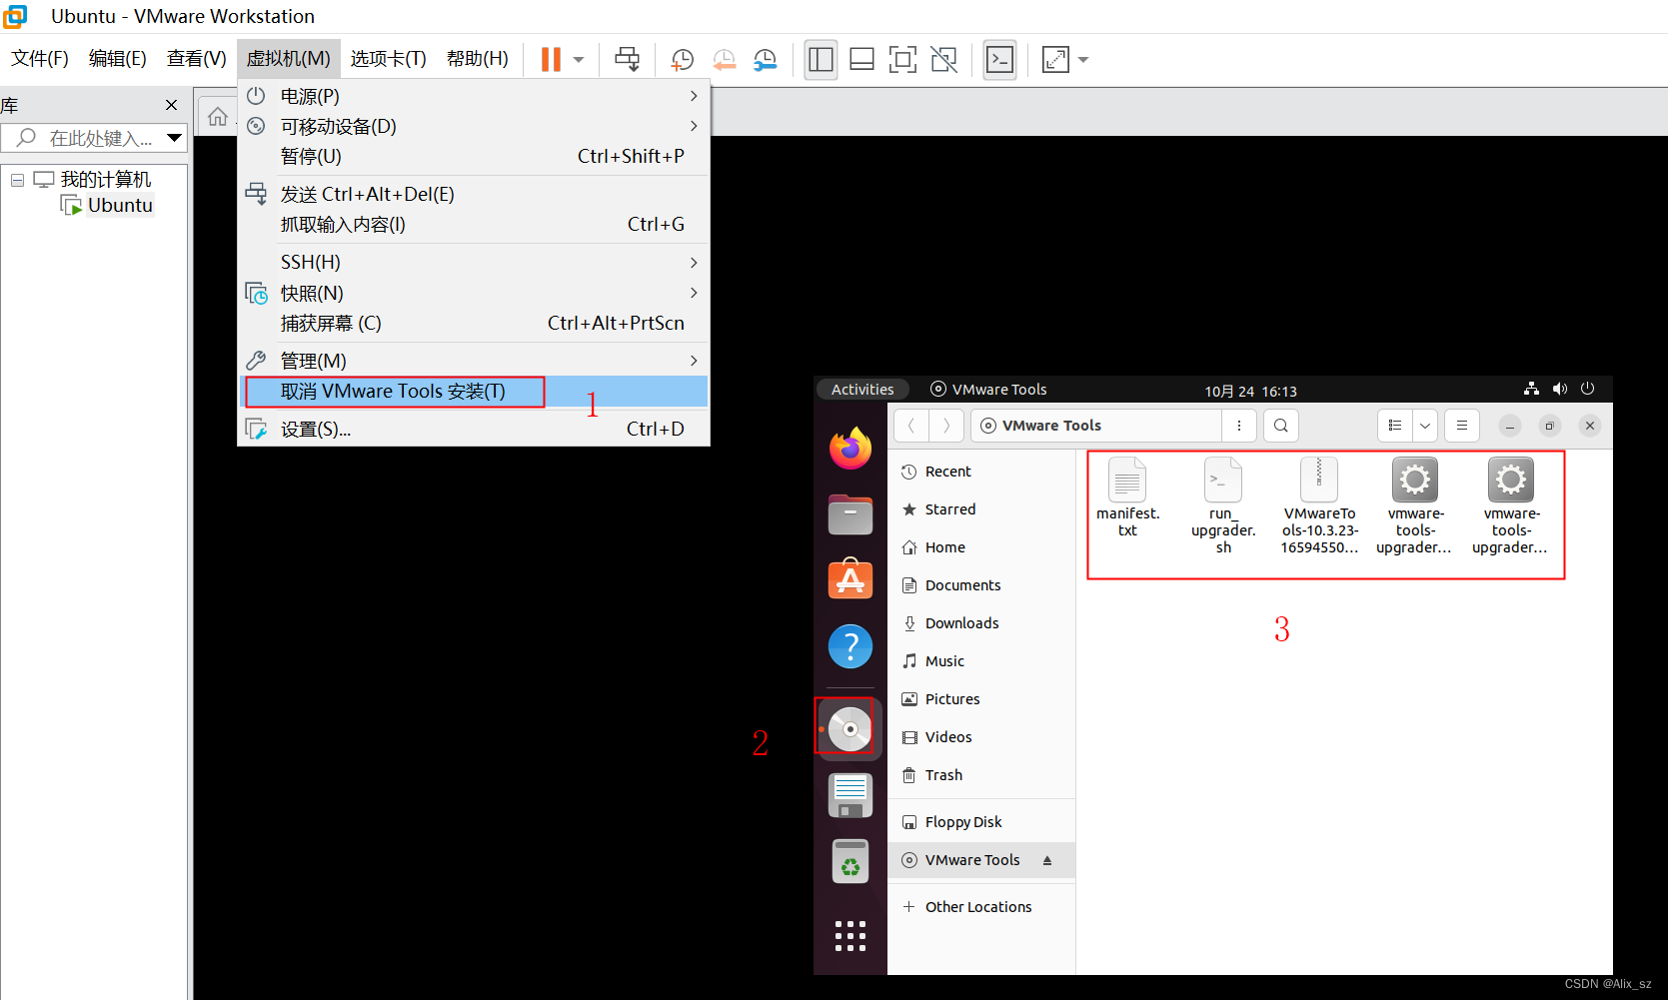
Task: Go to Recent in Files sidebar
Action: point(981,472)
